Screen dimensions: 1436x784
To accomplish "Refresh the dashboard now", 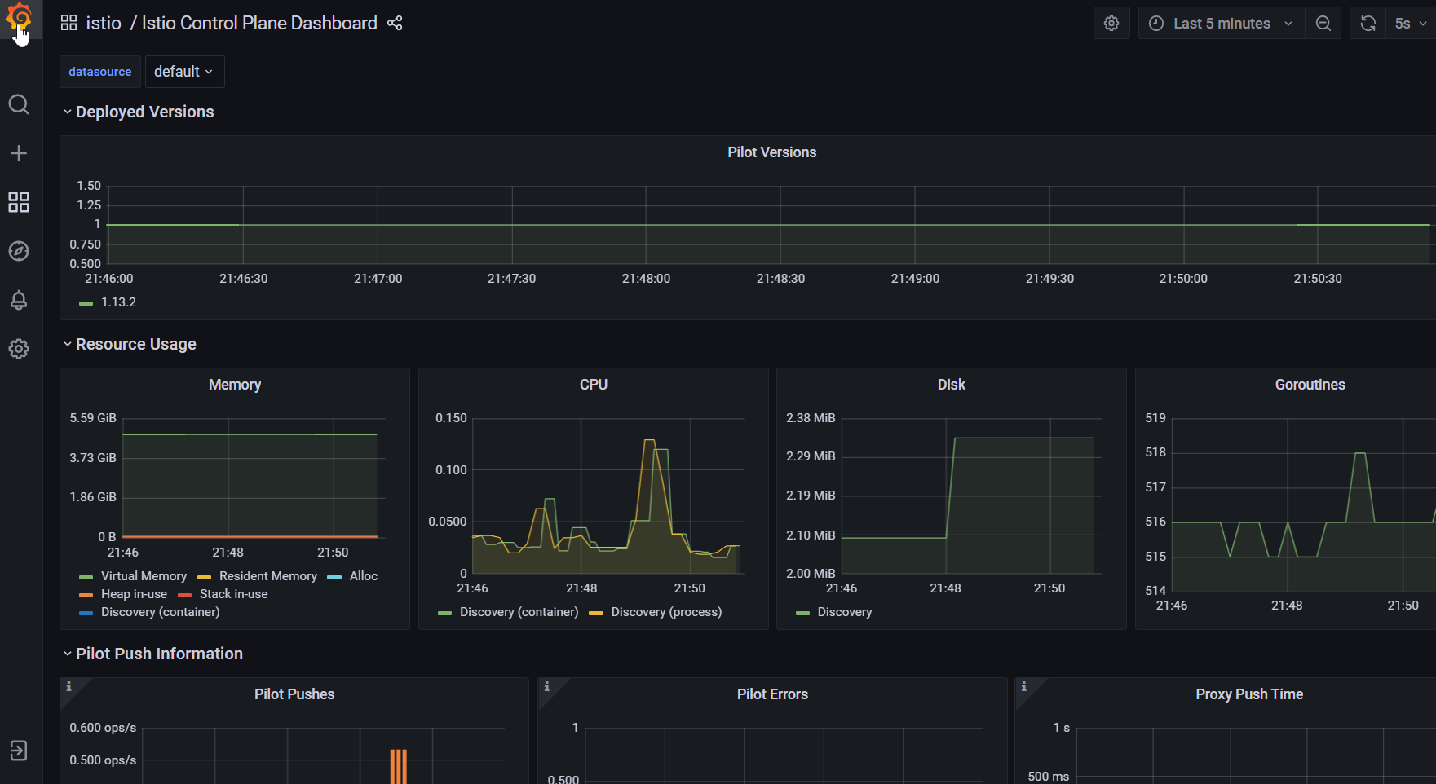I will (x=1368, y=24).
